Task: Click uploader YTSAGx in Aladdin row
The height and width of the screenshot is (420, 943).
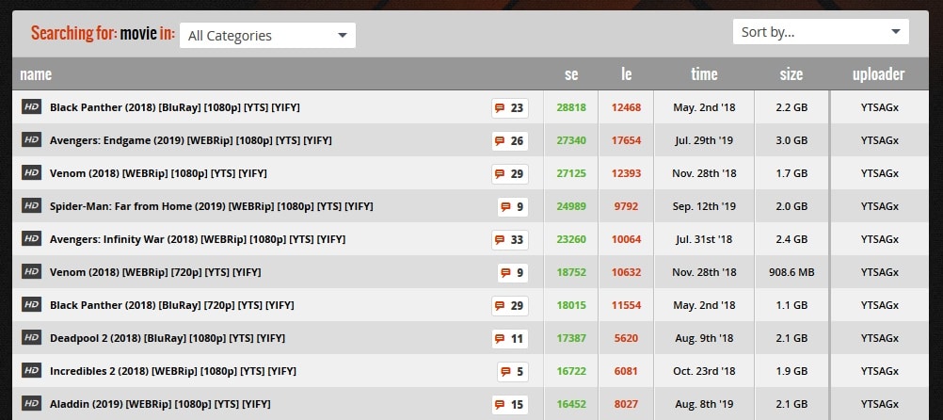Action: pos(879,404)
